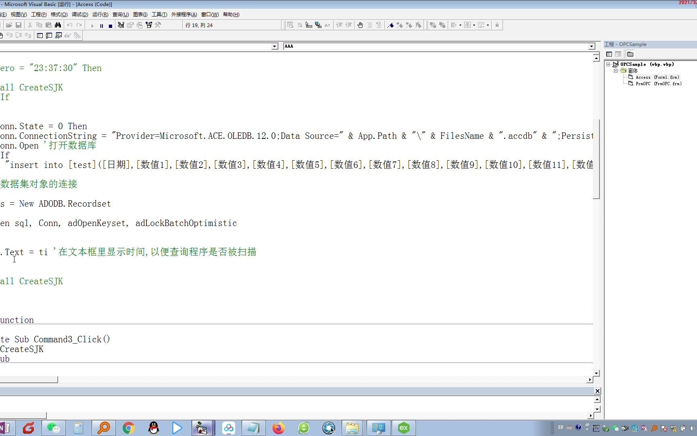Image resolution: width=697 pixels, height=436 pixels.
Task: Click the Start (run) play icon
Action: tap(92, 25)
